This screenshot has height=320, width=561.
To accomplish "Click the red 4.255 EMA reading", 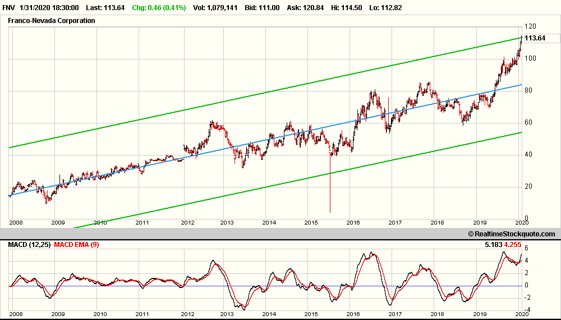I will click(513, 245).
